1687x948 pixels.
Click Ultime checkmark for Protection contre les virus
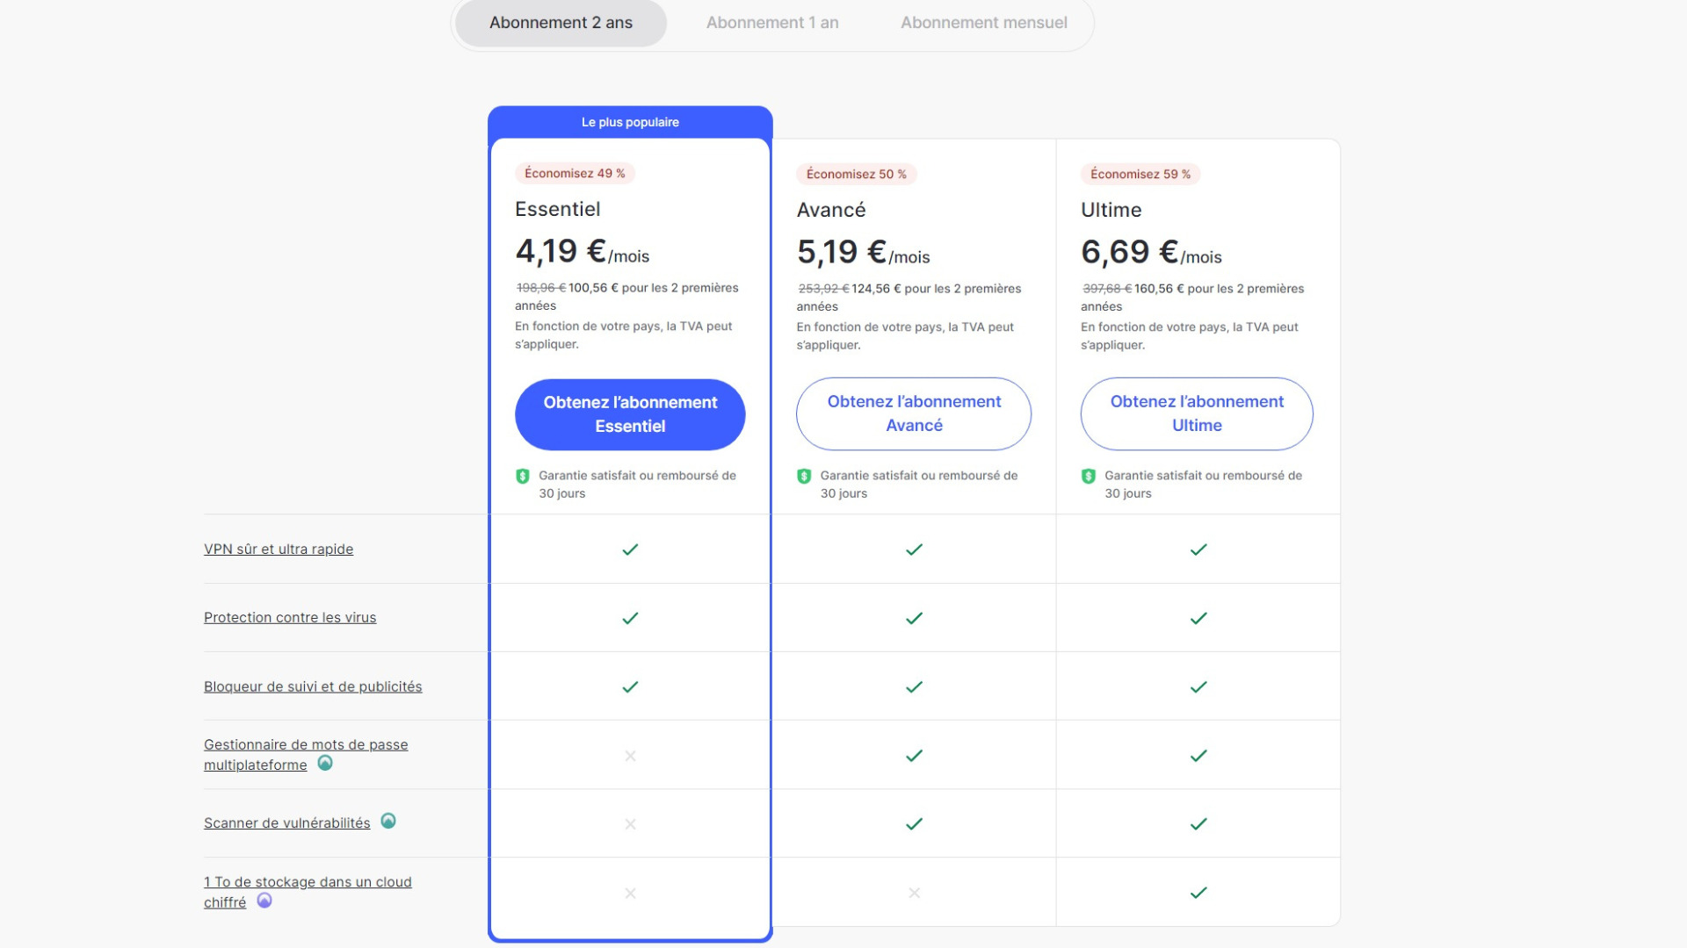point(1198,618)
